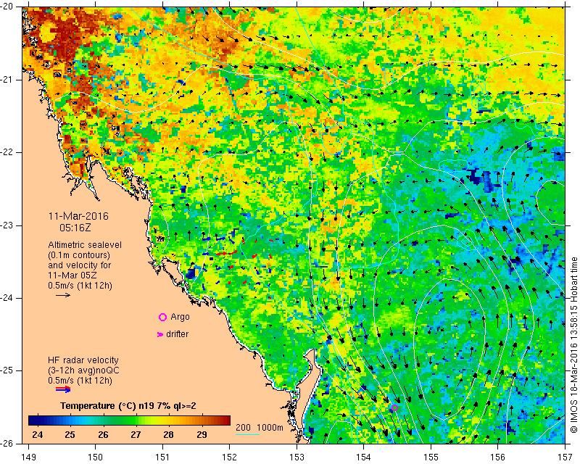Click longitude axis label '149'
This screenshot has width=580, height=464.
pyautogui.click(x=29, y=457)
